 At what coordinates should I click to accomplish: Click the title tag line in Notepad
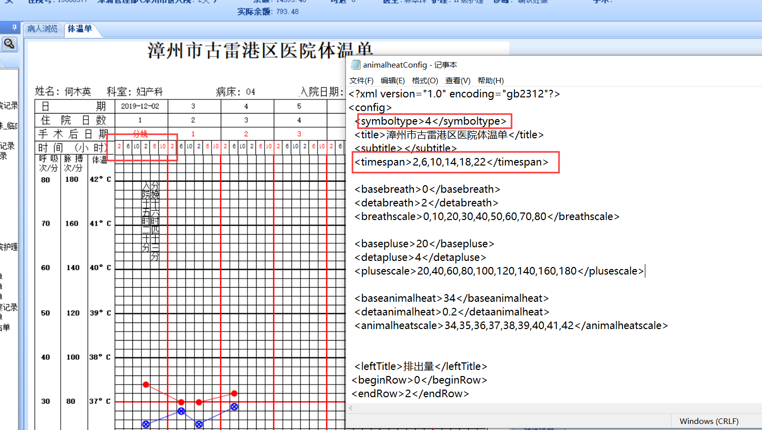[x=449, y=135]
